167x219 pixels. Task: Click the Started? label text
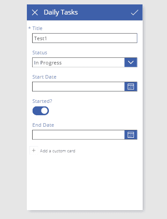coord(42,101)
